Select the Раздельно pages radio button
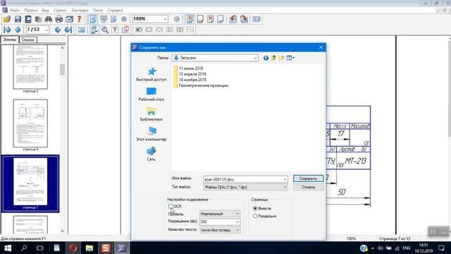The height and width of the screenshot is (254, 451). [255, 216]
